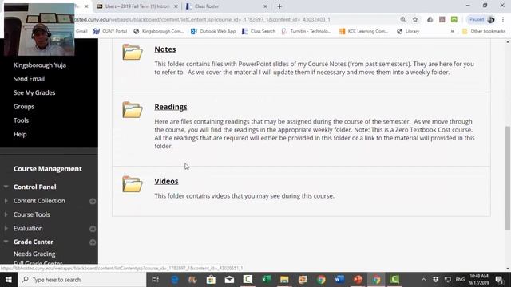This screenshot has height=287, width=511.
Task: Open PowerPoint from the taskbar
Action: point(358,280)
